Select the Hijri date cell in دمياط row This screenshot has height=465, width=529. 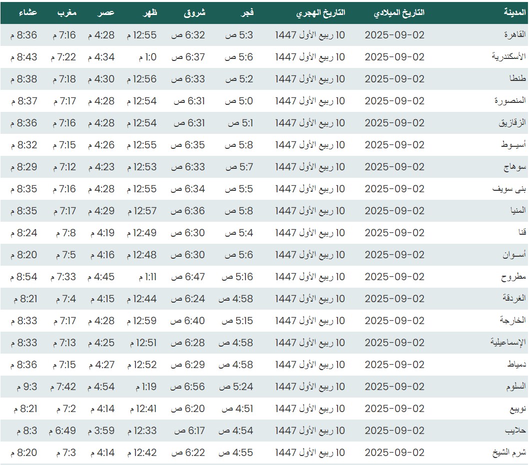(x=310, y=365)
